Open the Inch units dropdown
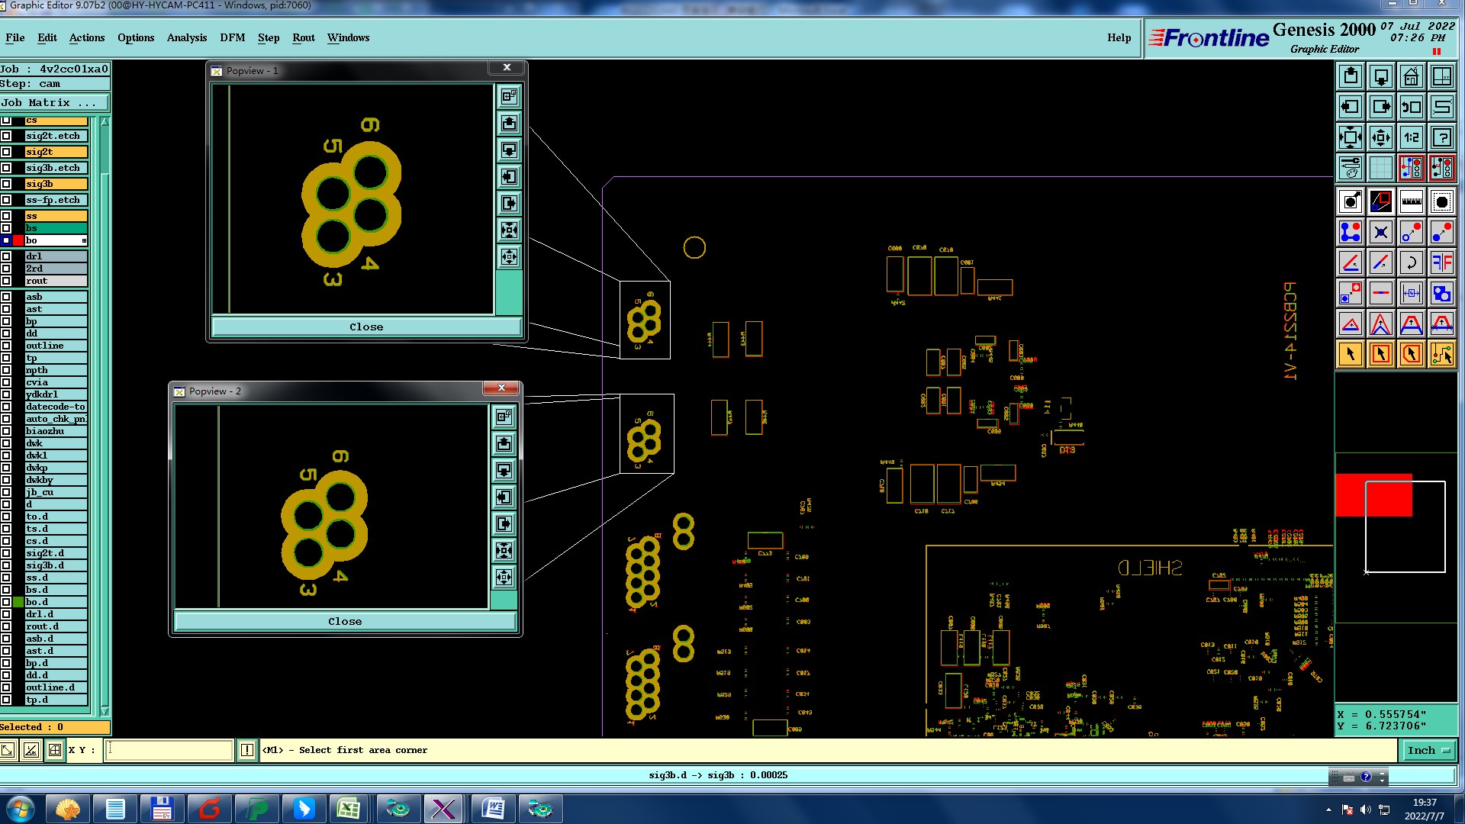The width and height of the screenshot is (1465, 824). [x=1428, y=751]
